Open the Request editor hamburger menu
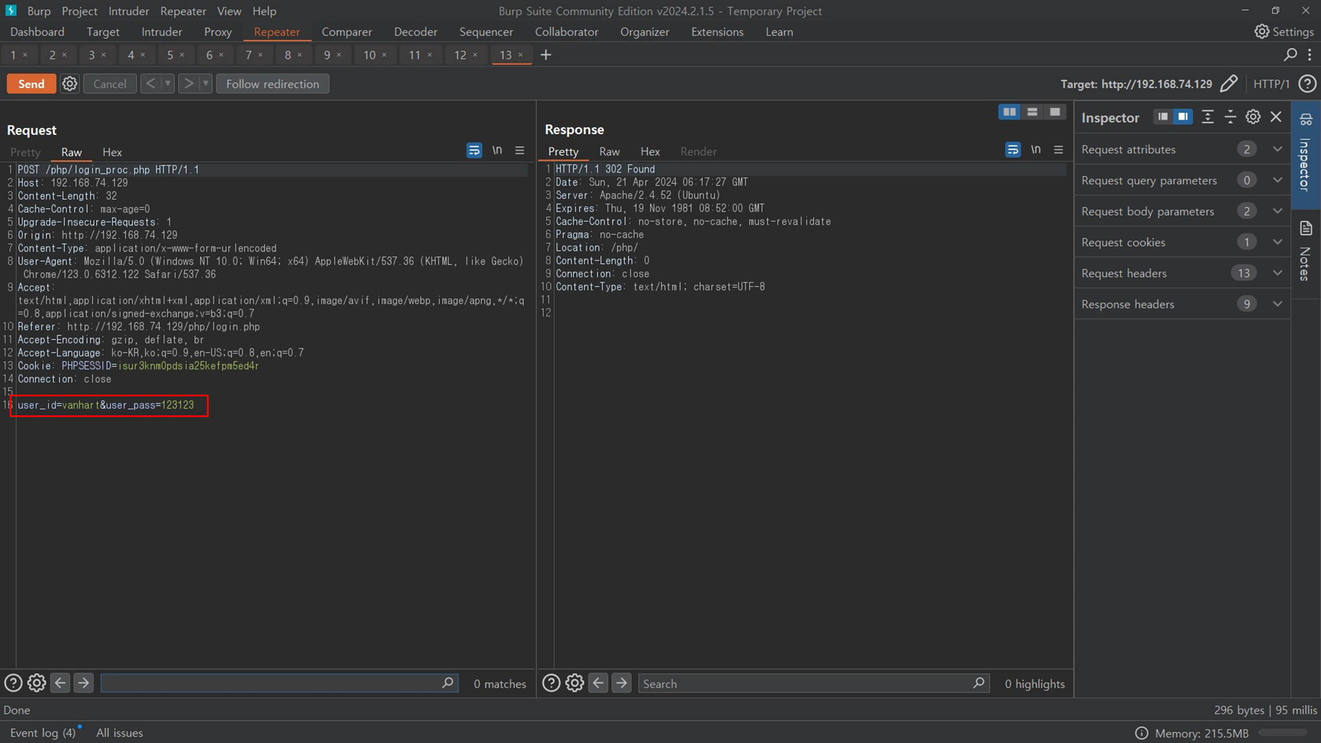The height and width of the screenshot is (743, 1321). tap(520, 150)
